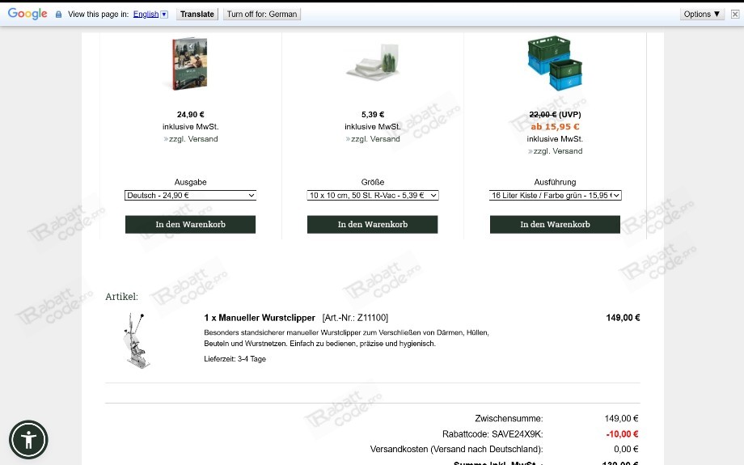This screenshot has width=744, height=465.
Task: Click the Google logo in translate bar
Action: (x=27, y=14)
